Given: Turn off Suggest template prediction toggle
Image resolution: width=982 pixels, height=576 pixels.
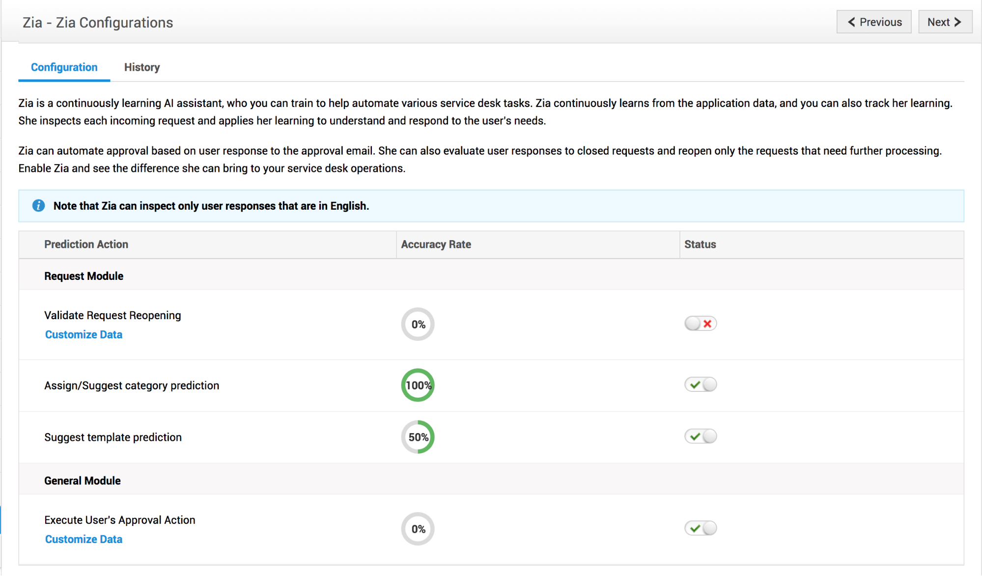Looking at the screenshot, I should pos(701,436).
